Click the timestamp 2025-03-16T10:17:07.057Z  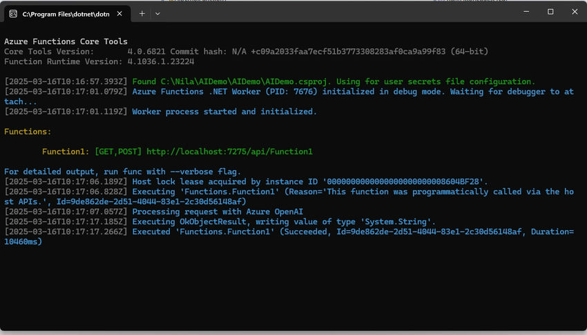[66, 212]
